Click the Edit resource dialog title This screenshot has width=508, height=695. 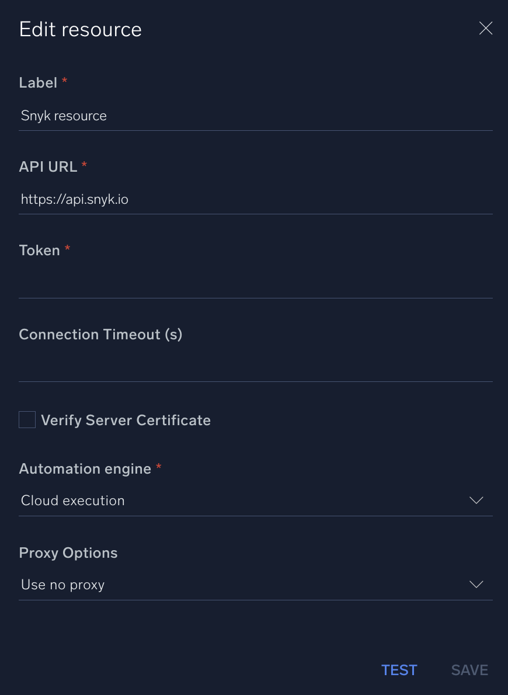point(80,29)
